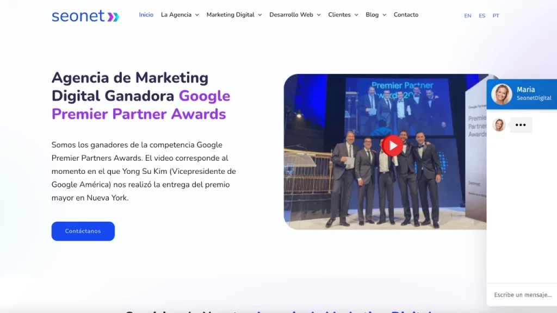Go to the Contacto page
Image resolution: width=557 pixels, height=313 pixels.
pos(406,15)
